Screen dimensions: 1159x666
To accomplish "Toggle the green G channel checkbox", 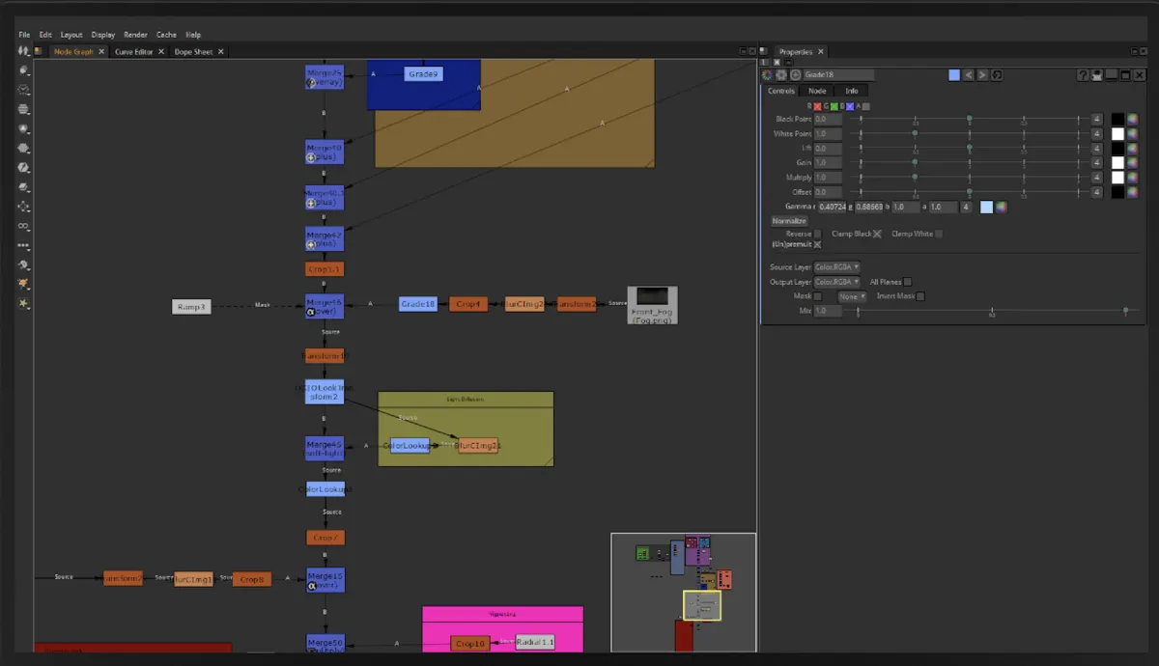I will [834, 106].
